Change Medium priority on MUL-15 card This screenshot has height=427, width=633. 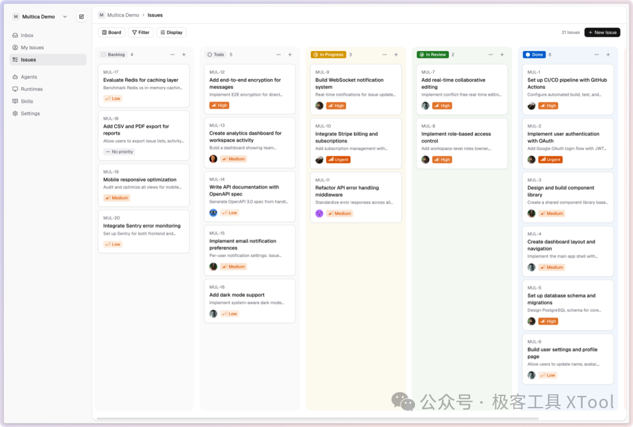click(233, 267)
